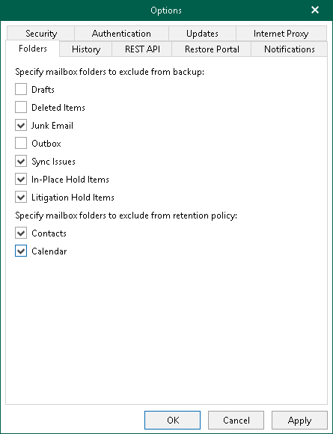Open the History tab
Screen dimensions: 333x434
tap(86, 49)
